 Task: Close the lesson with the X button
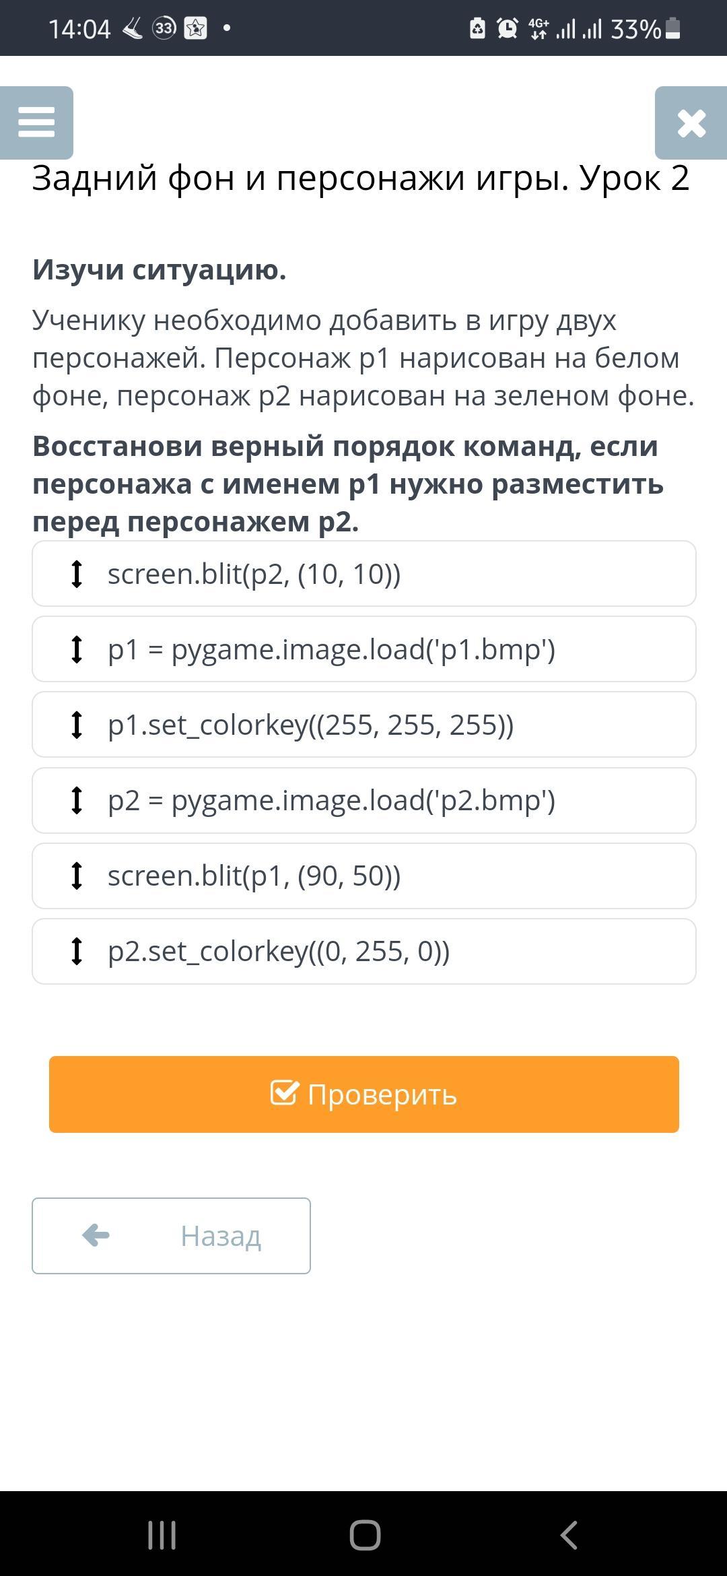pos(691,123)
